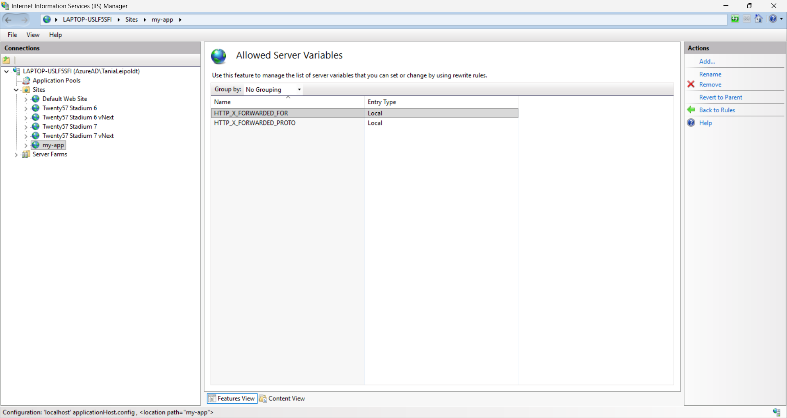Click the Forward navigation arrow
Viewport: 787px width, 418px height.
tap(25, 20)
